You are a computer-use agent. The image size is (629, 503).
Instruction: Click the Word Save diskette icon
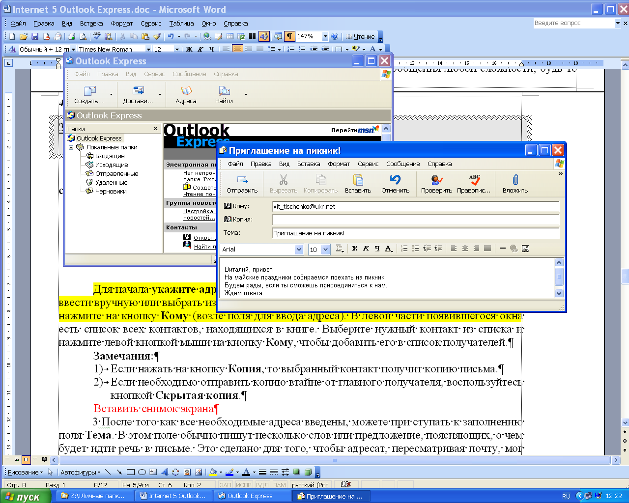(x=35, y=36)
